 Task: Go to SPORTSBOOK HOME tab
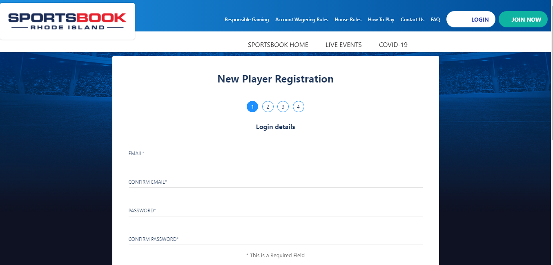pos(278,45)
